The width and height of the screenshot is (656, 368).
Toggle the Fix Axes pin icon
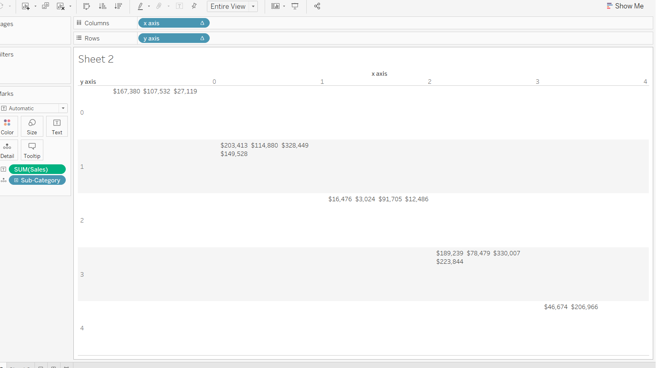[194, 6]
